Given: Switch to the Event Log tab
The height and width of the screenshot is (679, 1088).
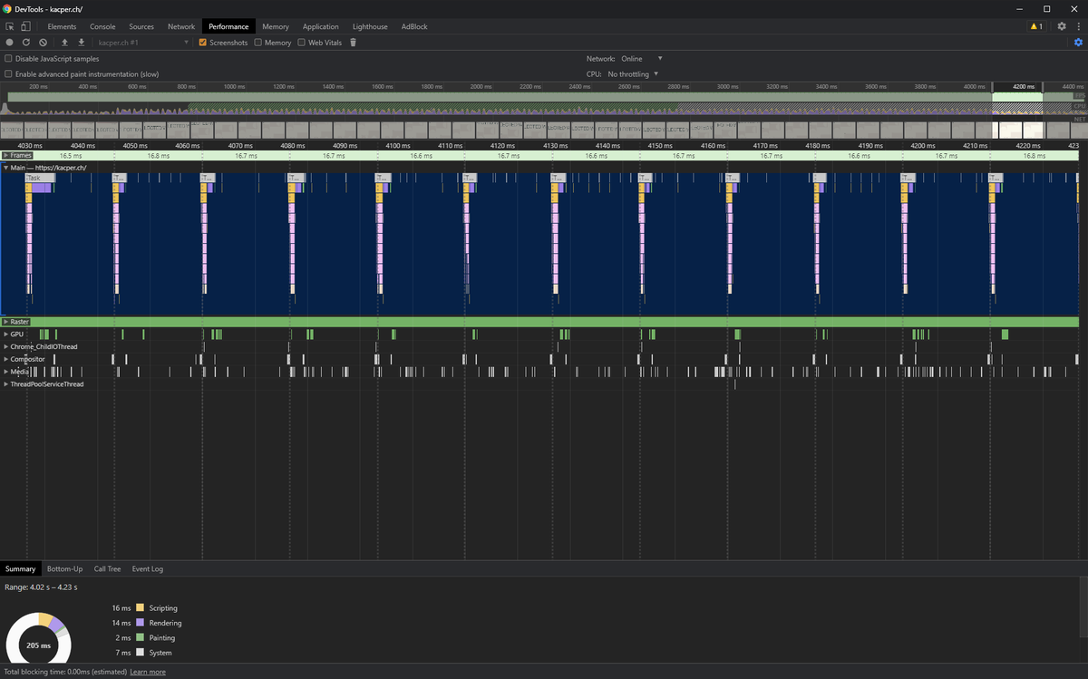Looking at the screenshot, I should [x=148, y=568].
